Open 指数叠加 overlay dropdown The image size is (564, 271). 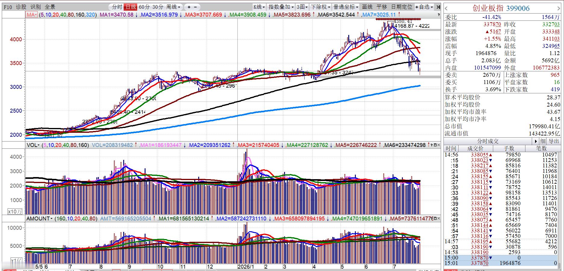pyautogui.click(x=281, y=7)
